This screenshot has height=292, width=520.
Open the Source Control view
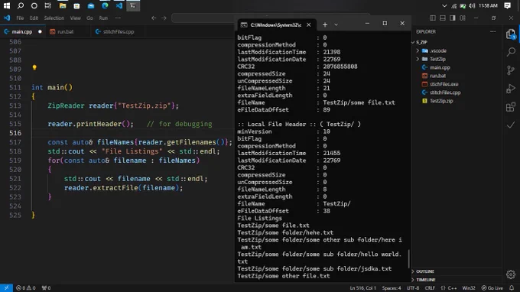[x=511, y=70]
